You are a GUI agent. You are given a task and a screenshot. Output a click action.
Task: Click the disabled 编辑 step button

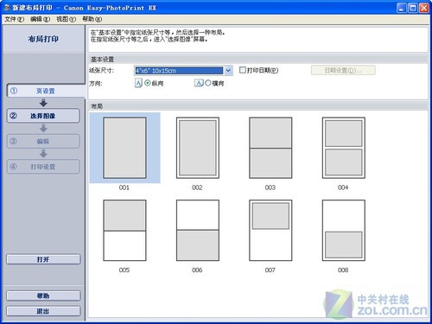coord(43,141)
